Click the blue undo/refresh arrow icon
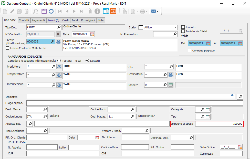This screenshot has width=250, height=159. [x=51, y=11]
